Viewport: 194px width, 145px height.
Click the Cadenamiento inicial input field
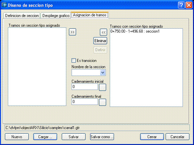[85, 87]
